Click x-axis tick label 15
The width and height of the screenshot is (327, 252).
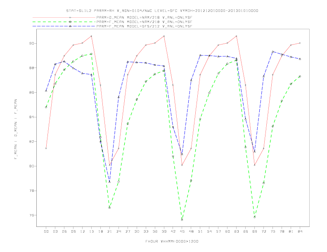[x=91, y=231]
